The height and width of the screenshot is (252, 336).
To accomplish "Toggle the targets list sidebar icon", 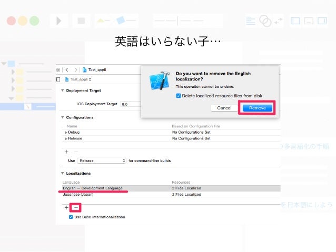I will pyautogui.click(x=58, y=79).
